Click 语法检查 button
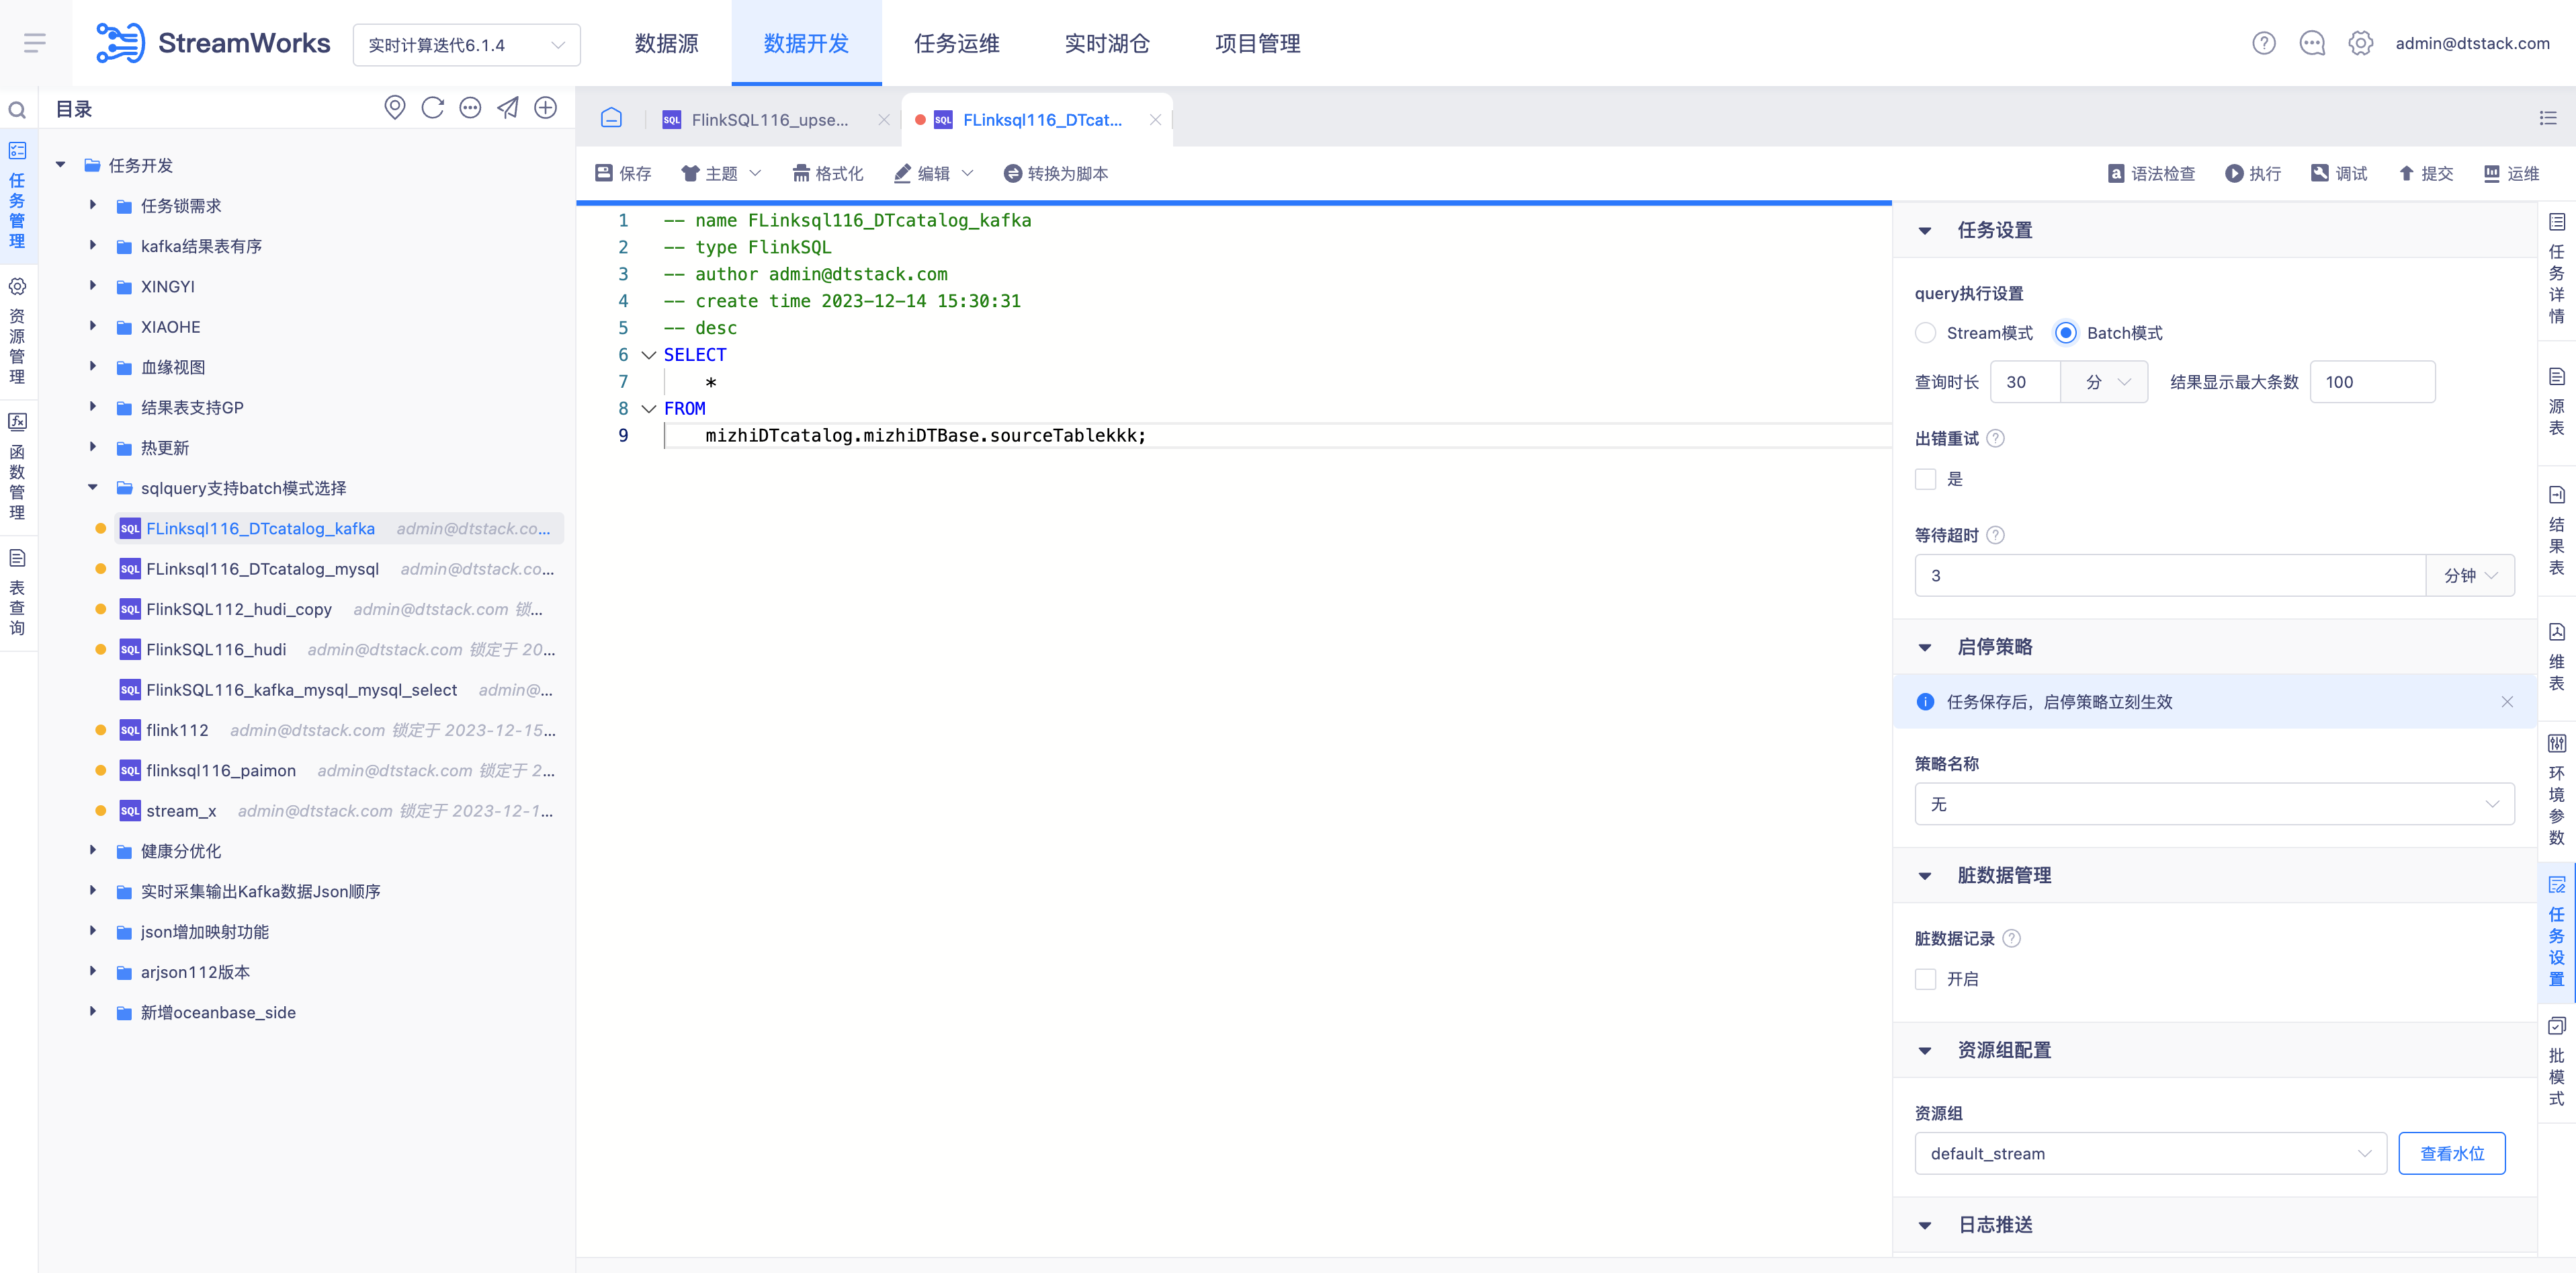The image size is (2576, 1273). pos(2151,174)
